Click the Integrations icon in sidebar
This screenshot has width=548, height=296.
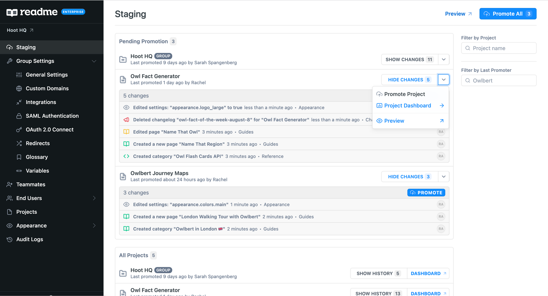(19, 102)
